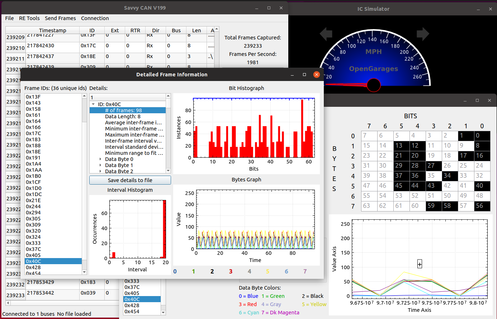This screenshot has height=319, width=497.
Task: Expand the Data Byte 1 node
Action: 100,165
